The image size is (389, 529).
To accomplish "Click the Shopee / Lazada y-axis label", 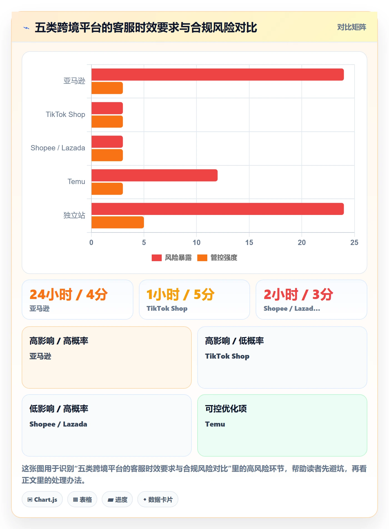I will [58, 148].
